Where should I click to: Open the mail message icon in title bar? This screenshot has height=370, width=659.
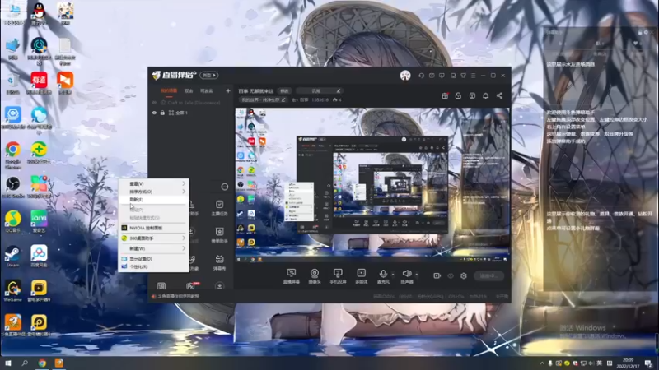432,76
